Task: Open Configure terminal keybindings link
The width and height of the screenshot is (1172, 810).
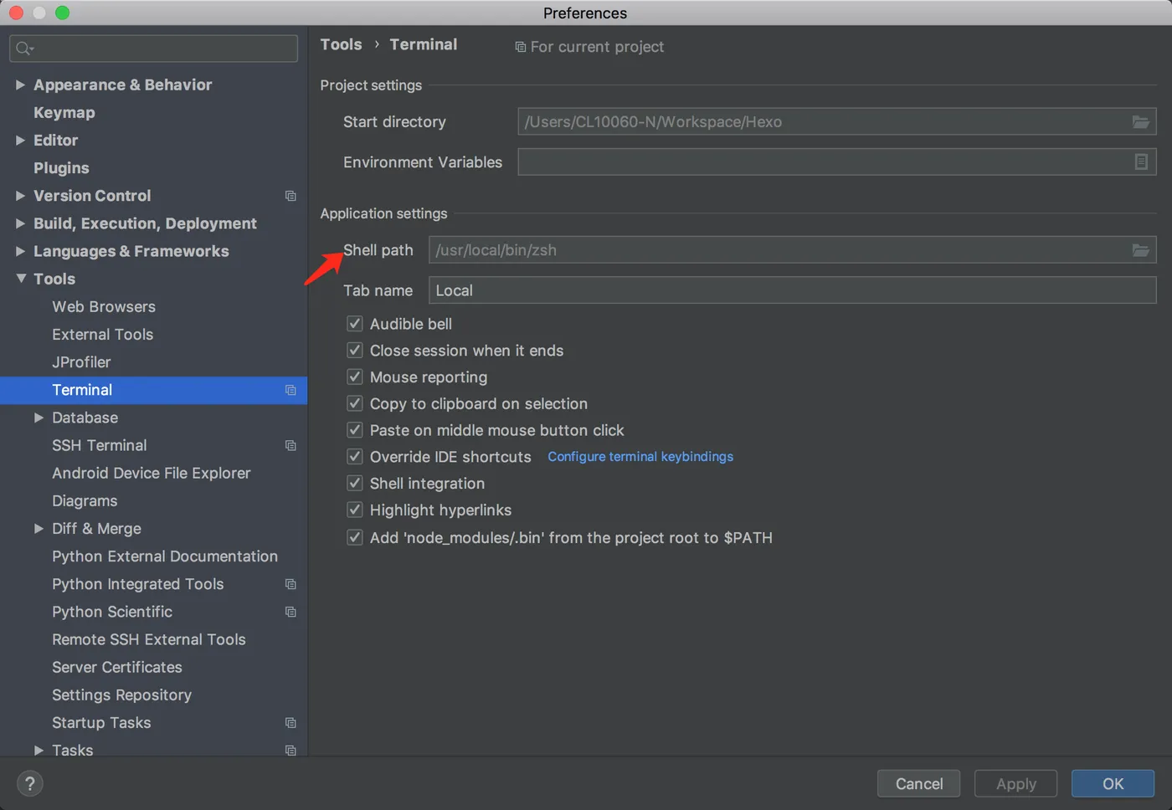Action: 640,457
